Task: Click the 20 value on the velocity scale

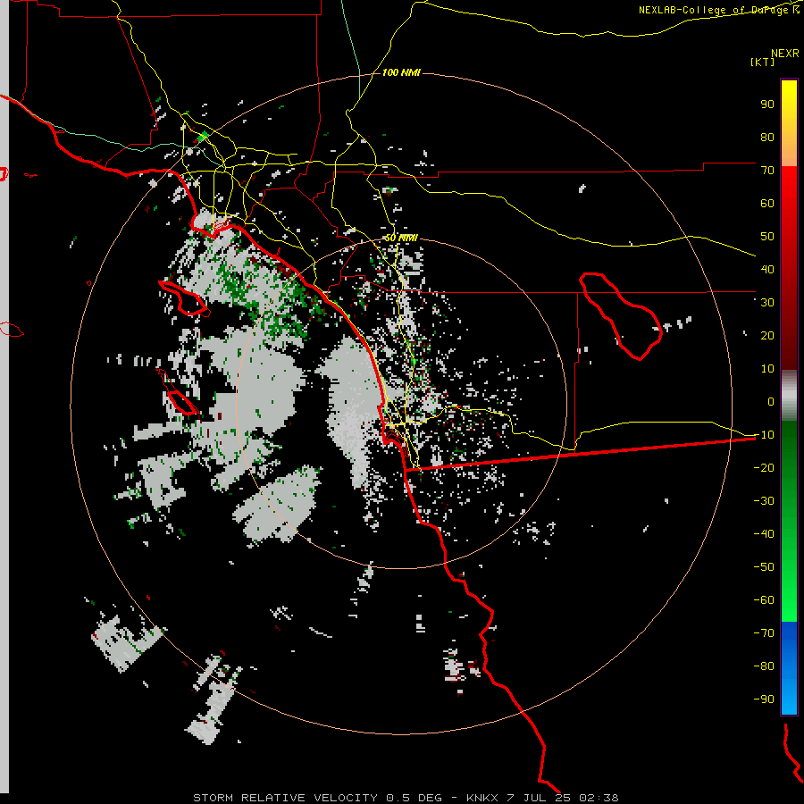Action: [767, 335]
